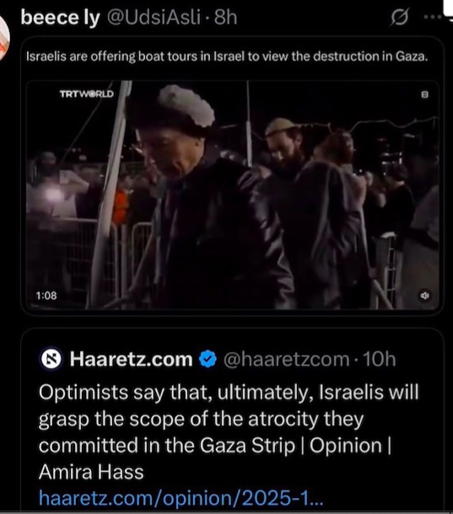Play the TRT World video thumbnail
The width and height of the screenshot is (453, 514).
[x=233, y=195]
